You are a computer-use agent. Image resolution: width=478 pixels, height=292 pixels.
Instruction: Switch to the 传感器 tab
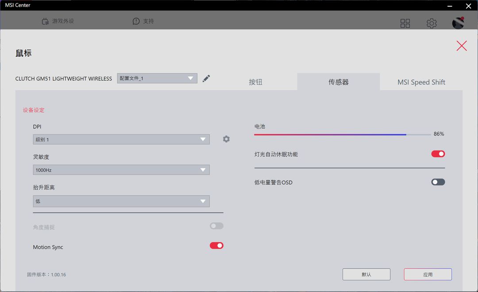(x=339, y=82)
